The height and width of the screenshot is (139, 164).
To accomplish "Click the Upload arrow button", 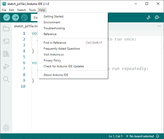I will click(x=16, y=17).
